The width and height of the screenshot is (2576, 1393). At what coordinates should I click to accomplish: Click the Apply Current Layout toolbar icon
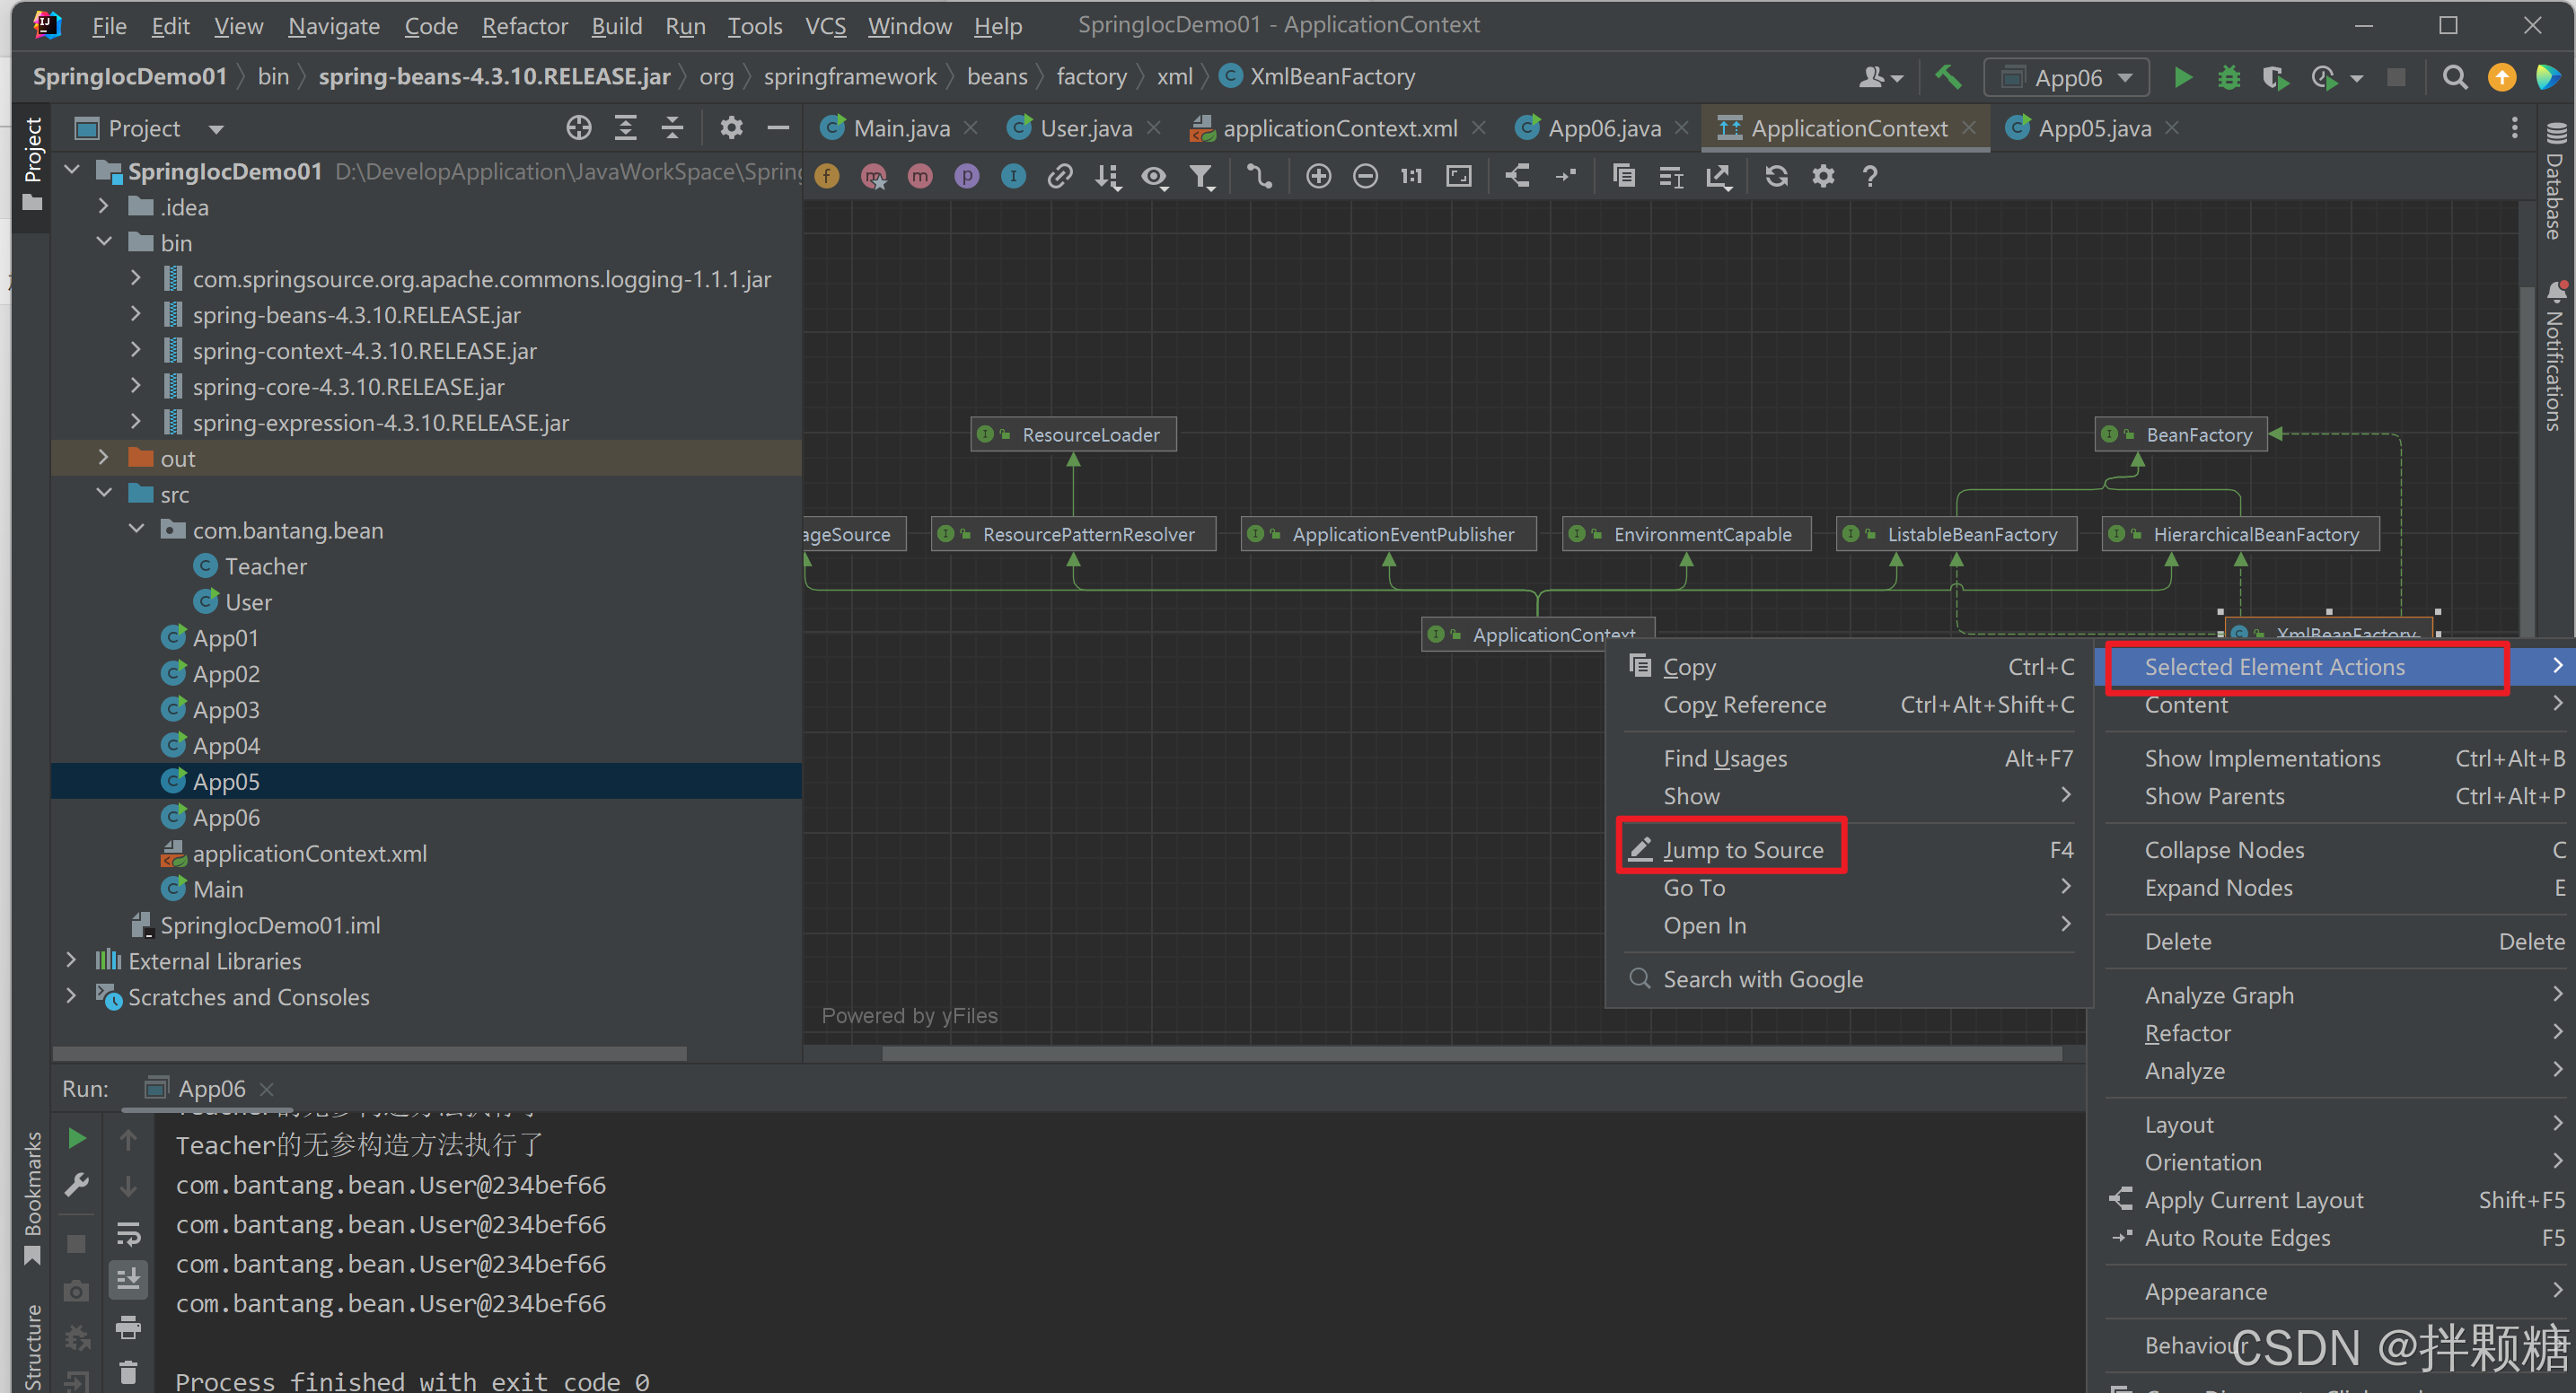[x=1517, y=177]
